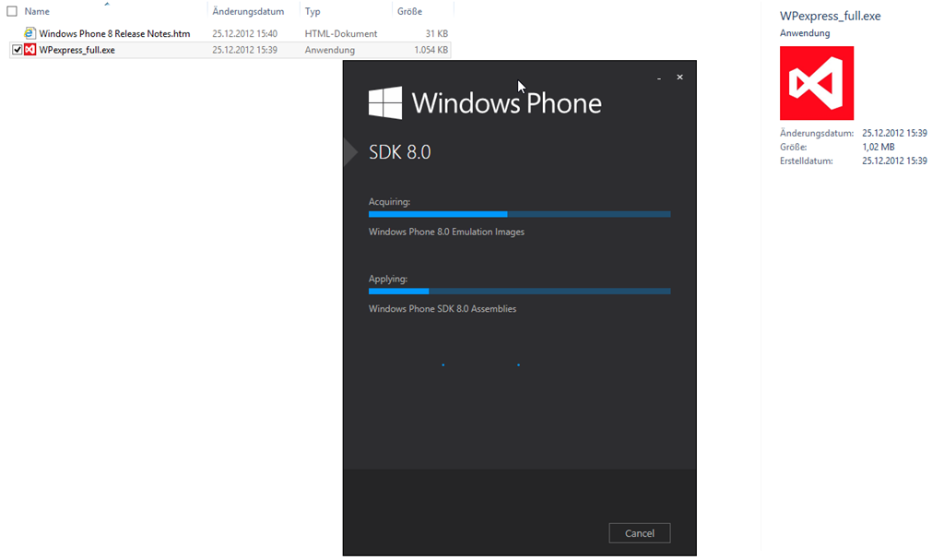Click the Windows logo in the installer
Viewport: 944px width, 560px height.
pyautogui.click(x=385, y=102)
